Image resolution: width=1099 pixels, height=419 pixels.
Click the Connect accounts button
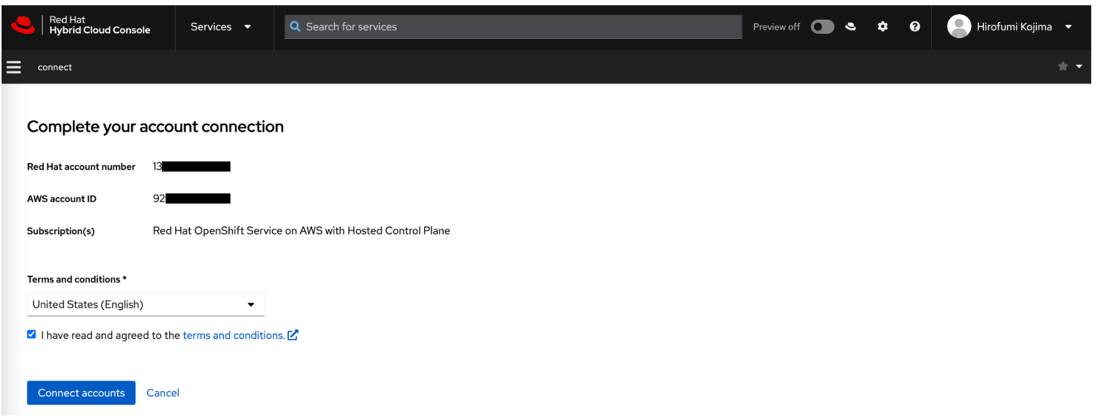(81, 393)
